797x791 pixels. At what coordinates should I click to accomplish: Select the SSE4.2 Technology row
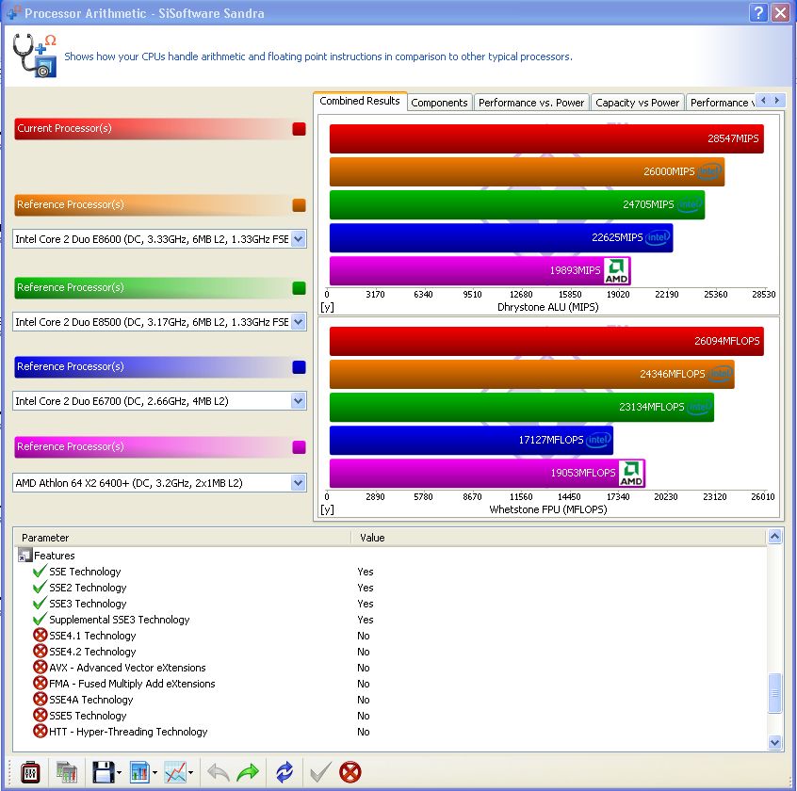(x=390, y=652)
